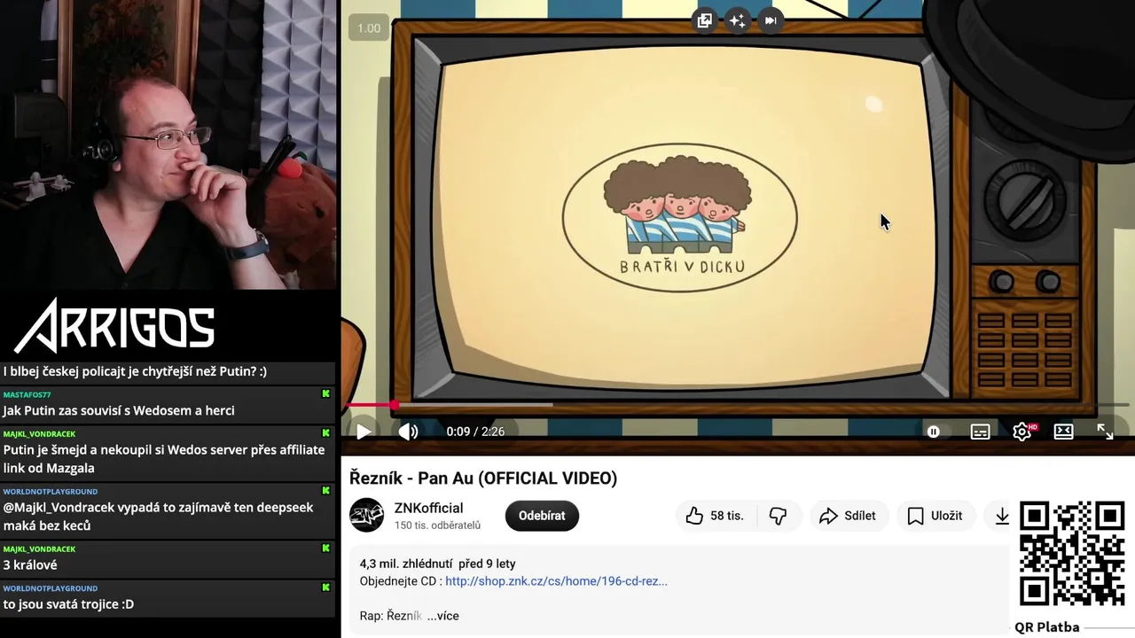Click message about Wedos server affiliate link
This screenshot has height=638, width=1135.
click(x=164, y=459)
